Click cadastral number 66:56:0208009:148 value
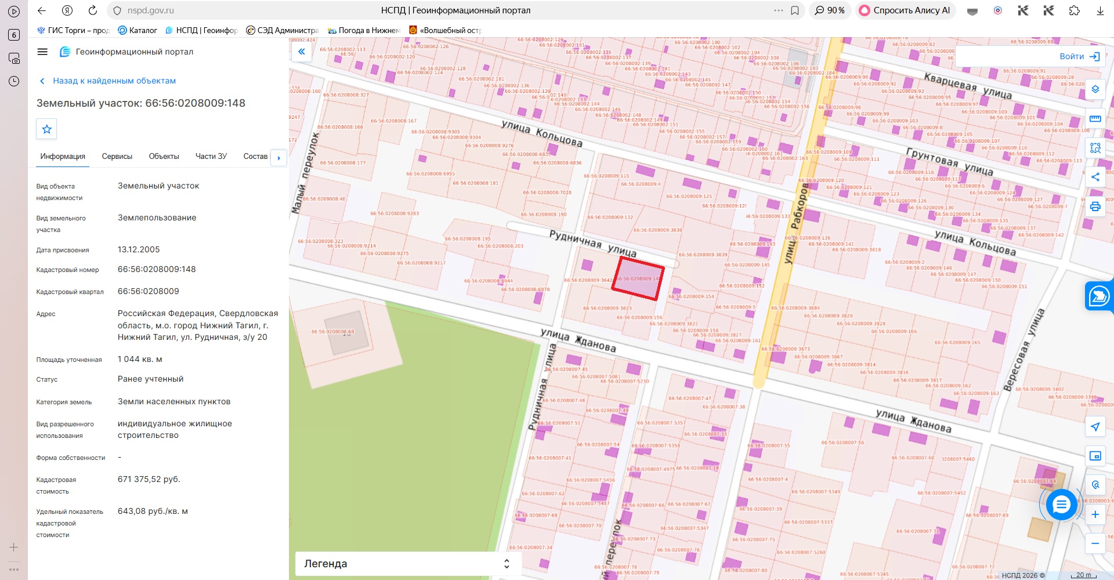 pos(157,269)
